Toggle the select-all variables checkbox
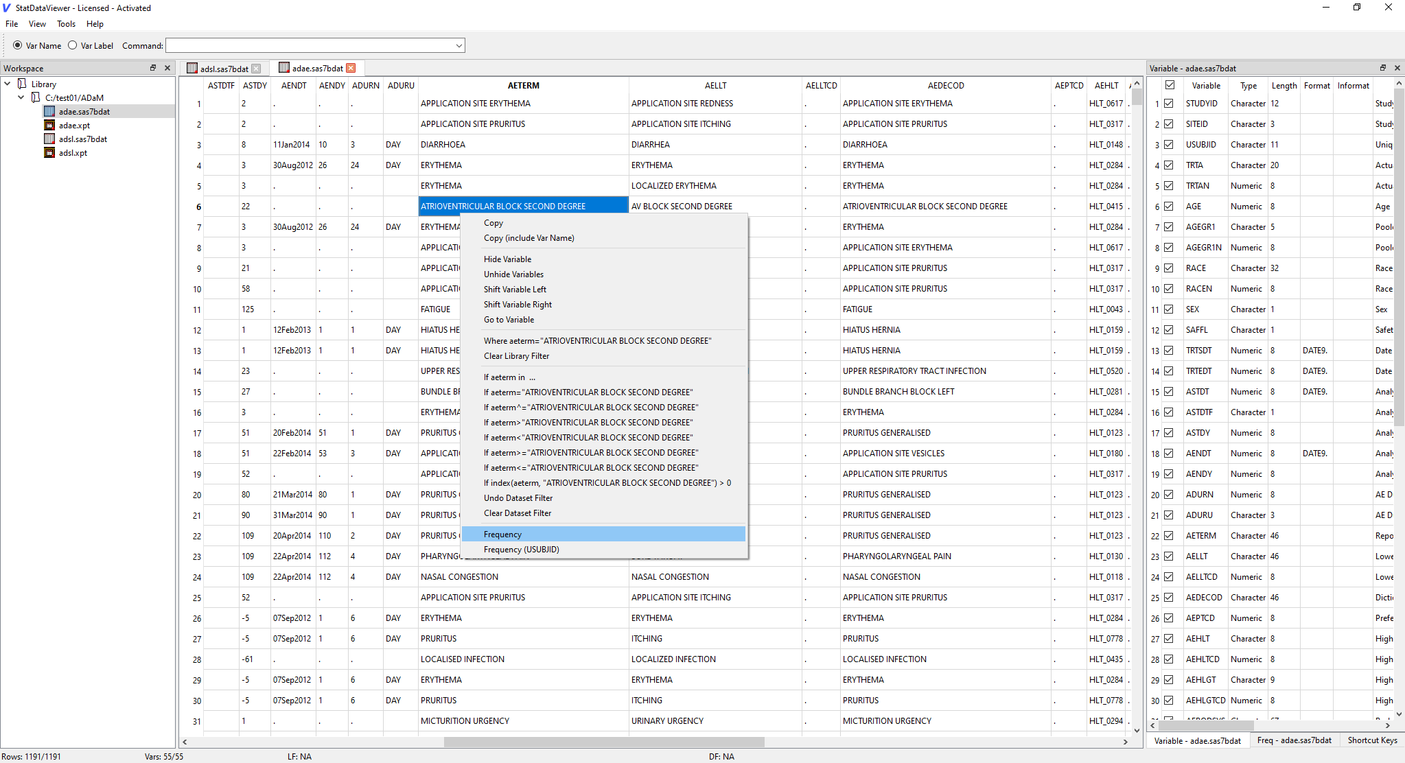The image size is (1405, 763). point(1170,85)
